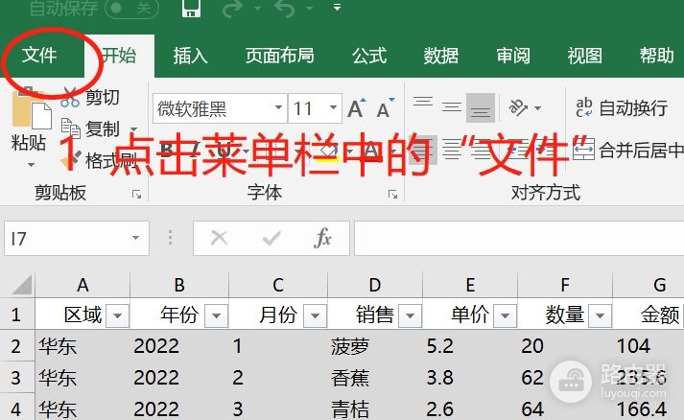684x420 pixels.
Task: Switch to the 数据 (Data) tab
Action: tap(441, 56)
